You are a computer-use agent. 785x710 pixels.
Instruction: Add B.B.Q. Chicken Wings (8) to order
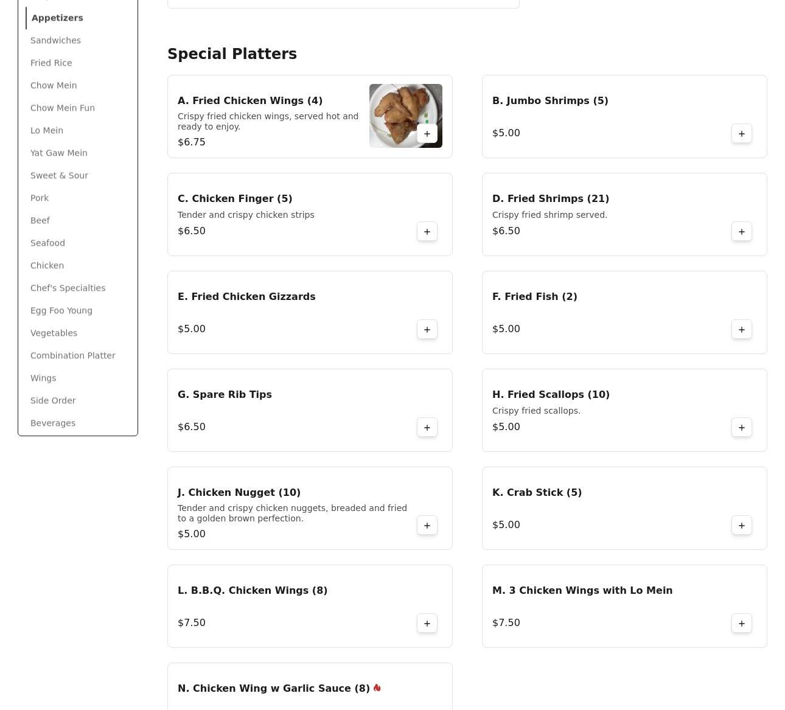427,624
